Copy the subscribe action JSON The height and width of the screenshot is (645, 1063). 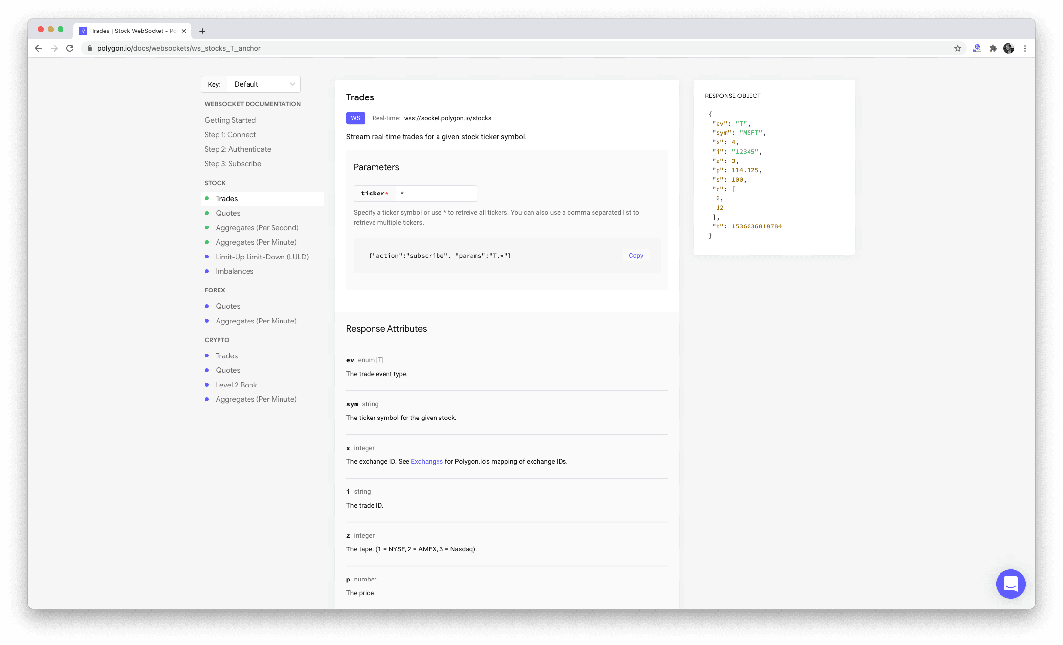pos(636,256)
